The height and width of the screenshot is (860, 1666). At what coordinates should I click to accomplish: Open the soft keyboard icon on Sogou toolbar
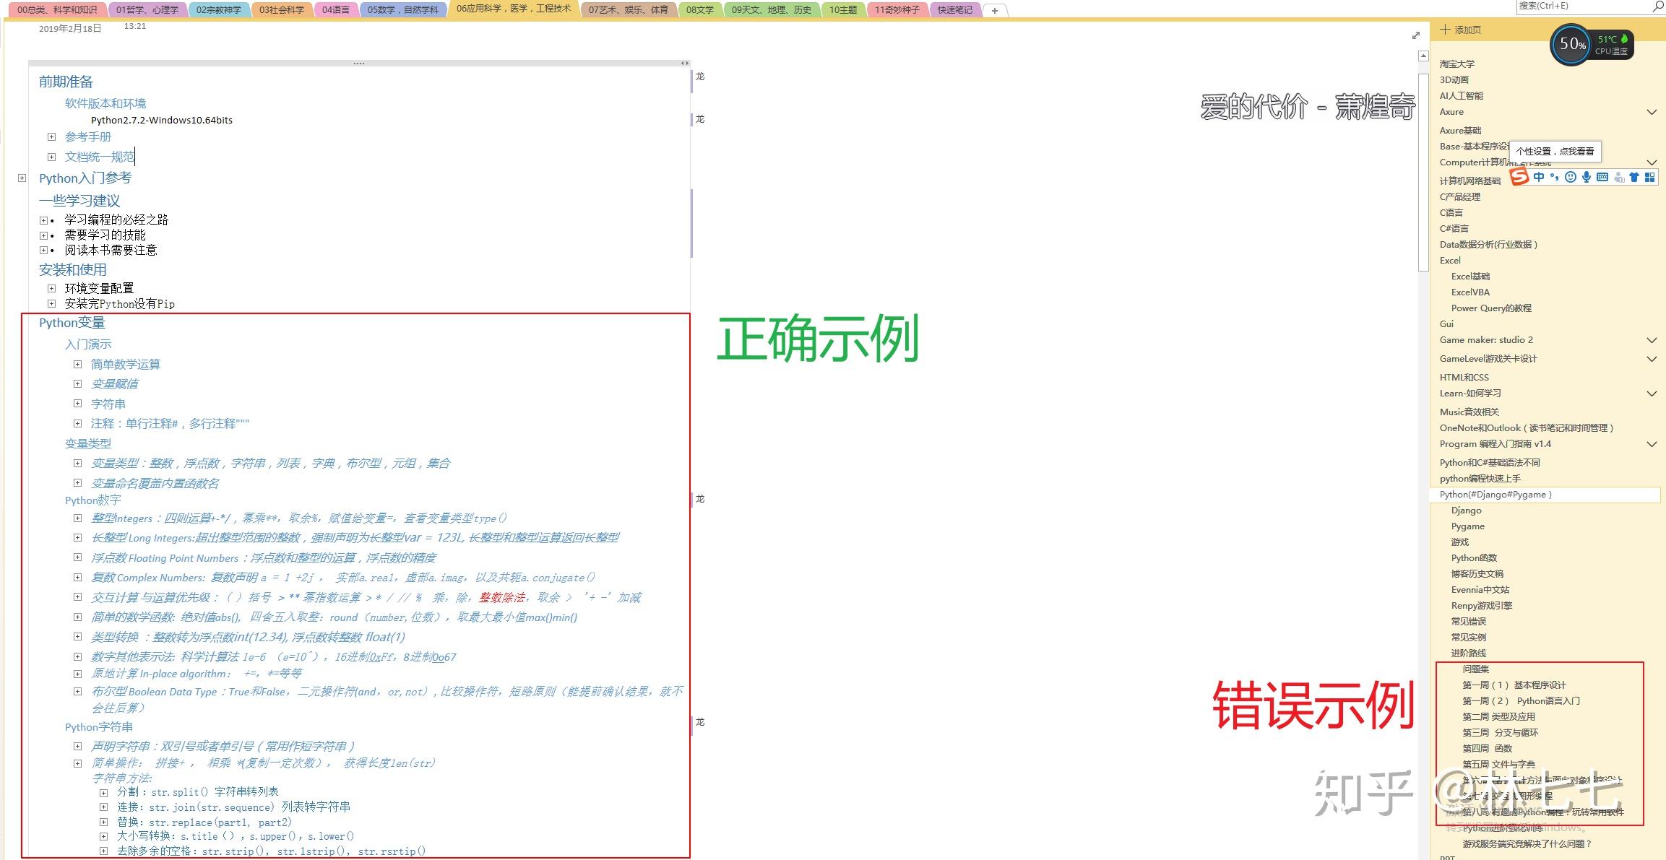point(1602,177)
